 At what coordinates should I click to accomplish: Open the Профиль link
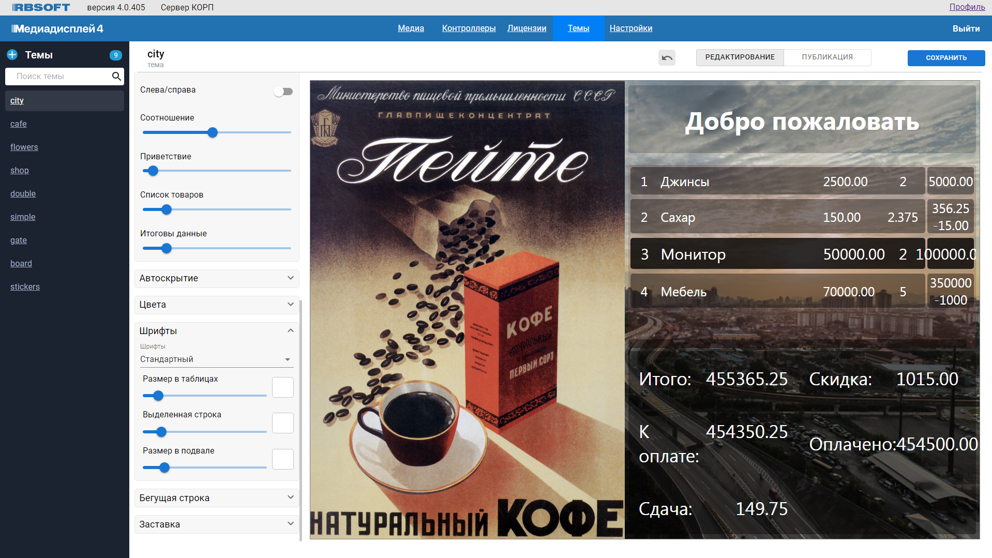click(x=967, y=7)
